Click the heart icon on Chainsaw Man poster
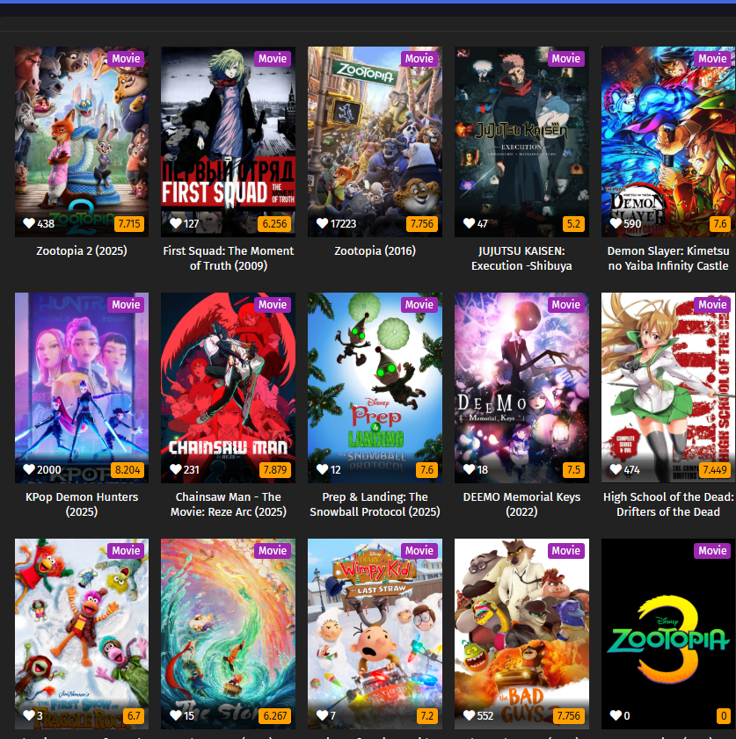The height and width of the screenshot is (739, 736). click(x=176, y=469)
